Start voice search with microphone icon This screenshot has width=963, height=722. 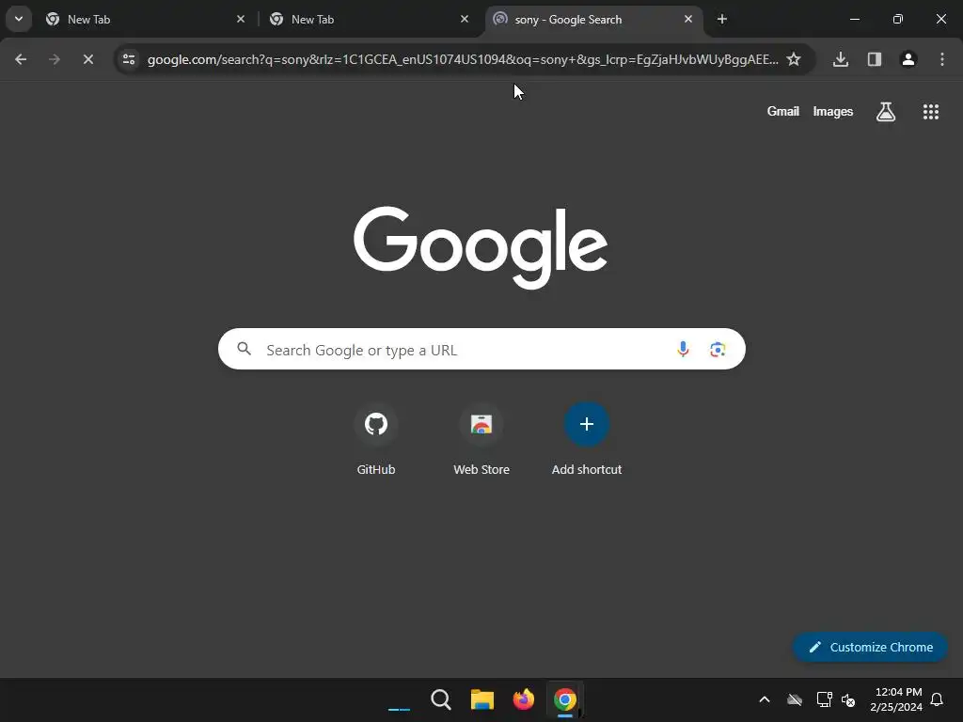point(683,350)
